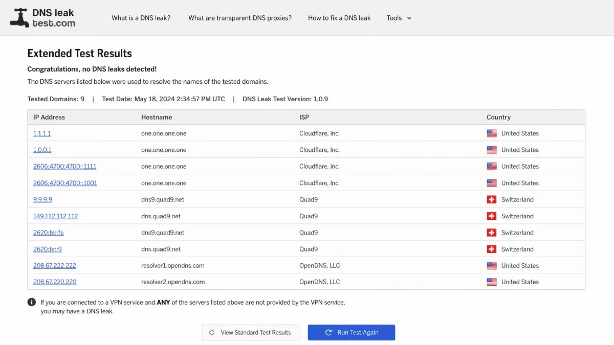Open the 208.67.222.222 IP address link
This screenshot has width=614, height=345.
[x=55, y=265]
